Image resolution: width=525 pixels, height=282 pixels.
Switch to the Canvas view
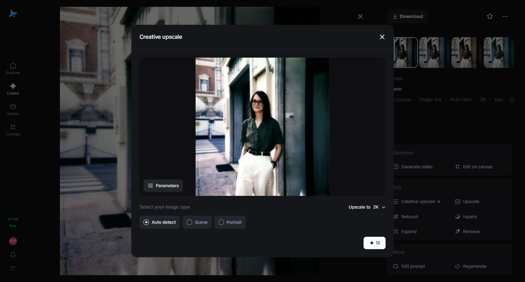coord(13,130)
